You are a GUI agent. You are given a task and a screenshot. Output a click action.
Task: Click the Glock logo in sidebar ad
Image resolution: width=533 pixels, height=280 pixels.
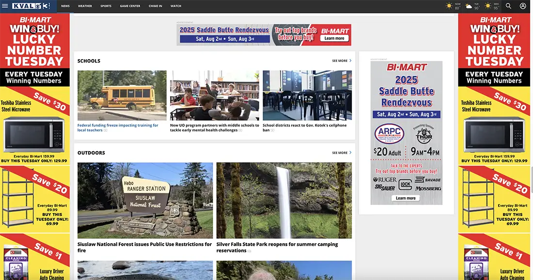[x=406, y=185]
